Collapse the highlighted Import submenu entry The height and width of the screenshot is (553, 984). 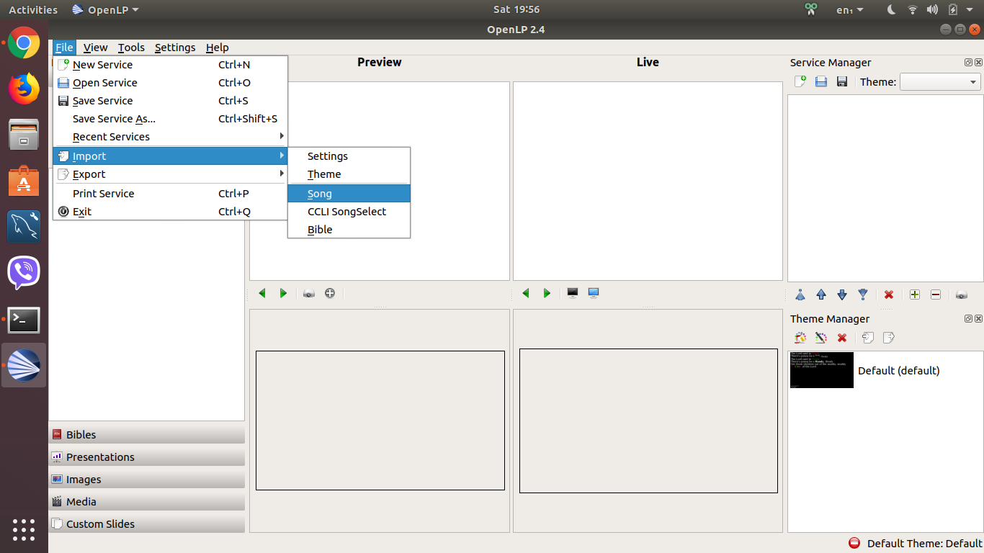click(x=171, y=156)
